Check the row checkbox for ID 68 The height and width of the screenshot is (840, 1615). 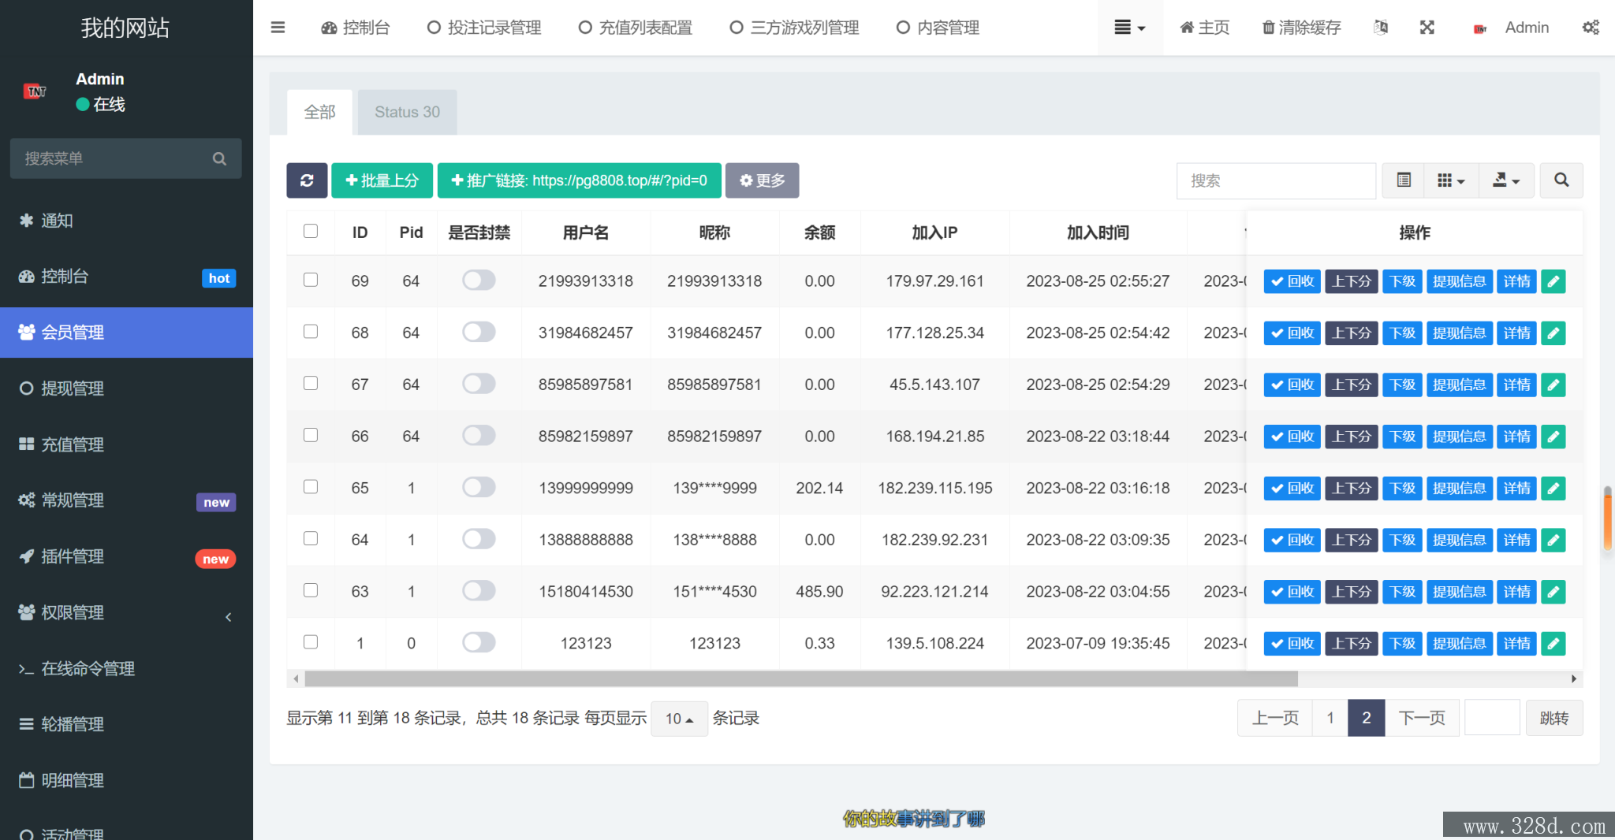pos(311,332)
